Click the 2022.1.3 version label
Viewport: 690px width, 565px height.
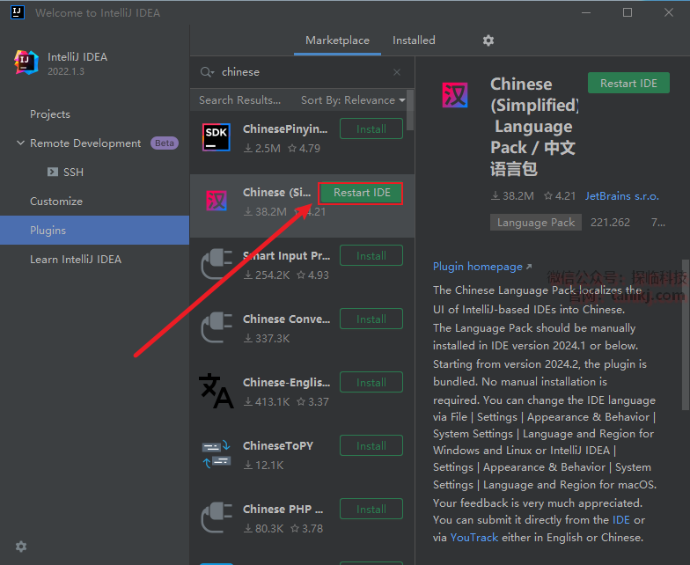point(66,72)
